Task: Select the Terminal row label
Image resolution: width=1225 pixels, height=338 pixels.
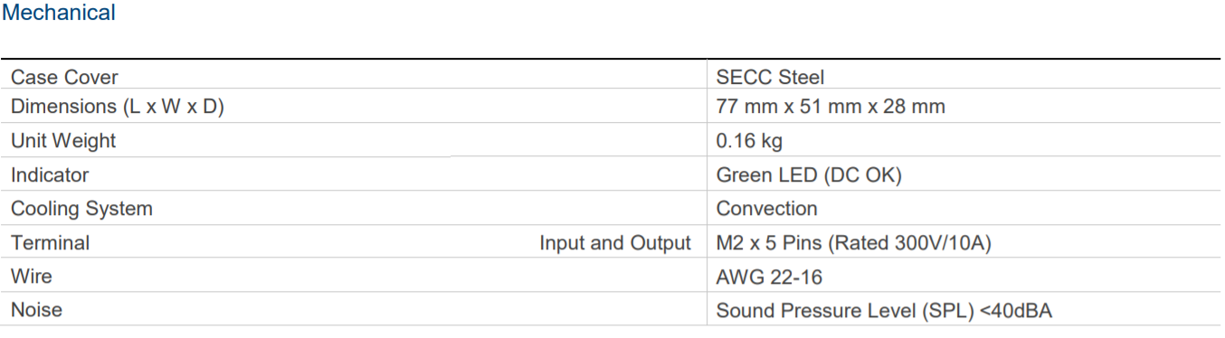Action: pyautogui.click(x=50, y=243)
